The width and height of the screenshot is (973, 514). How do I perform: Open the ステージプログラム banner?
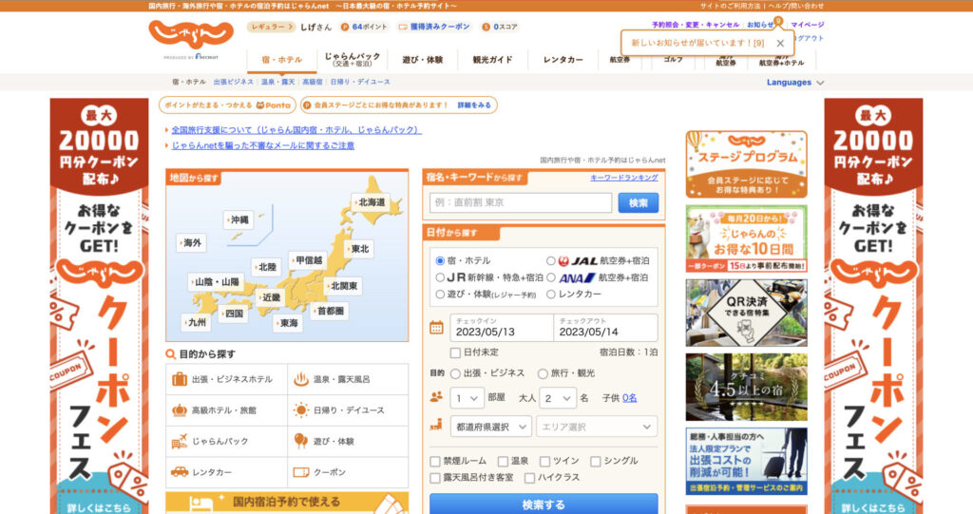pos(746,164)
